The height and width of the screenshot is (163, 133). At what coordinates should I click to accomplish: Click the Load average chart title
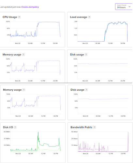click(x=79, y=17)
